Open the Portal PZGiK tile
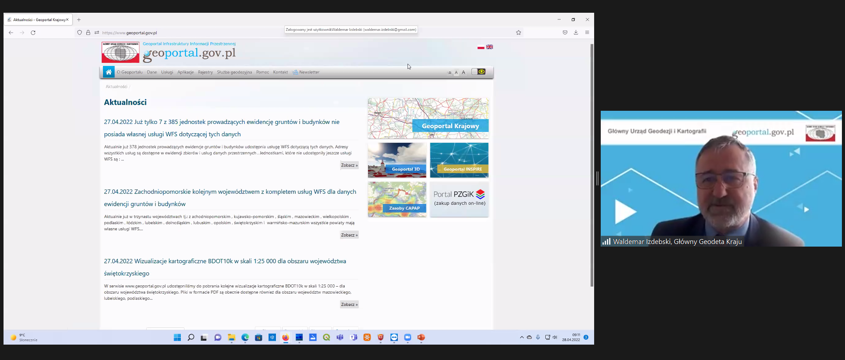The width and height of the screenshot is (845, 360). point(459,199)
